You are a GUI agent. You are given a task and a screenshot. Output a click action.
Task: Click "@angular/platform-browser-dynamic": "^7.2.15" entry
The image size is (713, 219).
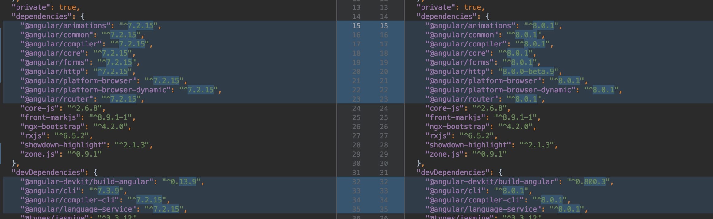point(121,90)
